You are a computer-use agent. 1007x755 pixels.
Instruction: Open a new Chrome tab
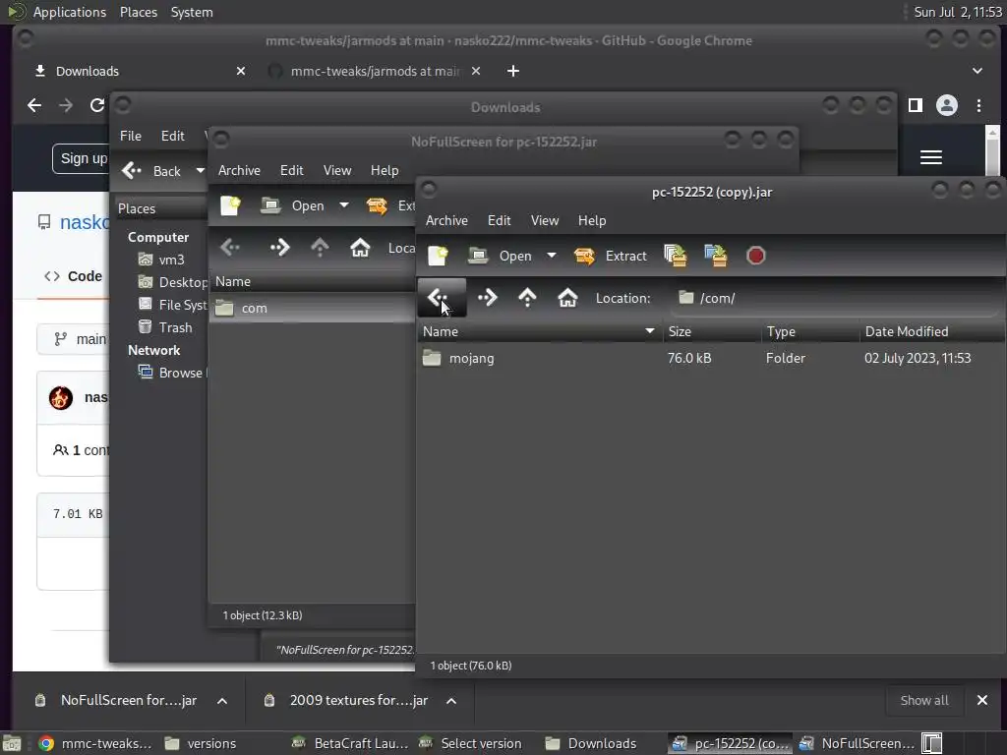click(513, 71)
